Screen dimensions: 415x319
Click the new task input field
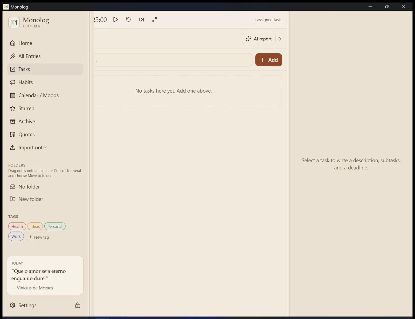click(x=173, y=60)
